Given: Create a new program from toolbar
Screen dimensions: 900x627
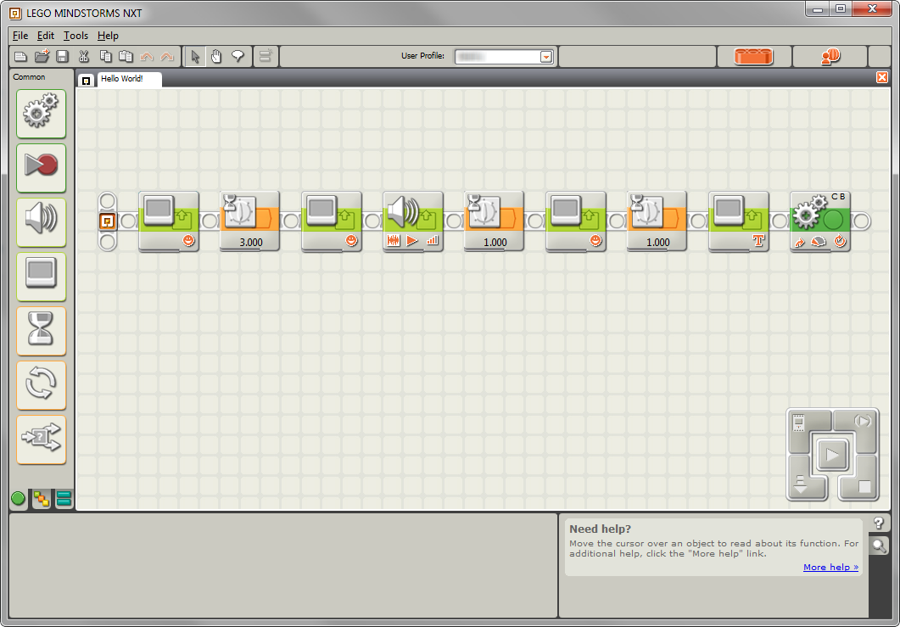Looking at the screenshot, I should 20,56.
